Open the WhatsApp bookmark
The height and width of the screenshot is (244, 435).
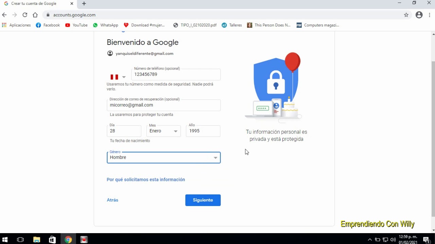click(106, 25)
